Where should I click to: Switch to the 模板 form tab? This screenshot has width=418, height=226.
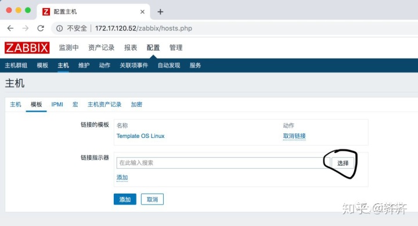pyautogui.click(x=36, y=104)
